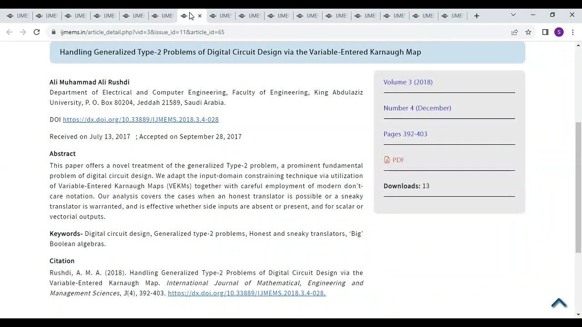Image resolution: width=582 pixels, height=327 pixels.
Task: Click the scrollbar up arrow
Action: tap(578, 45)
